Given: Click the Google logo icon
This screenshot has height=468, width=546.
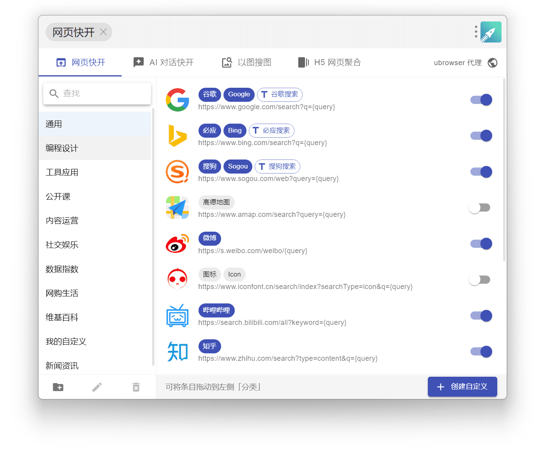Looking at the screenshot, I should 177,100.
